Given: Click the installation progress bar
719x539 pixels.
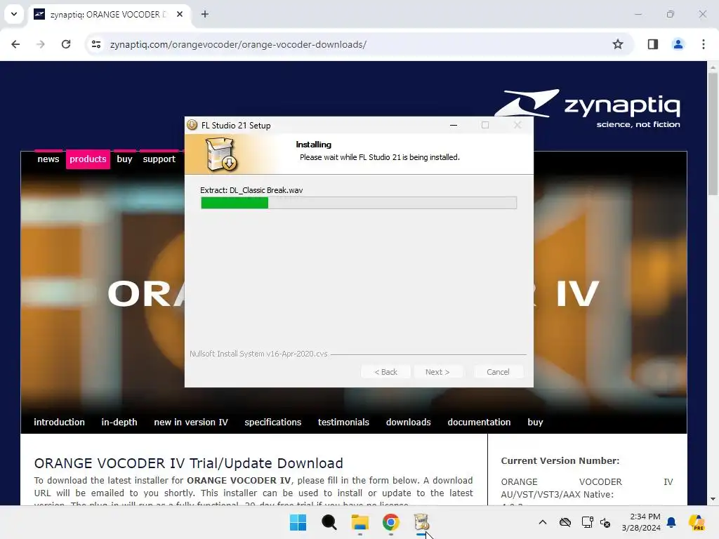Looking at the screenshot, I should pyautogui.click(x=359, y=203).
